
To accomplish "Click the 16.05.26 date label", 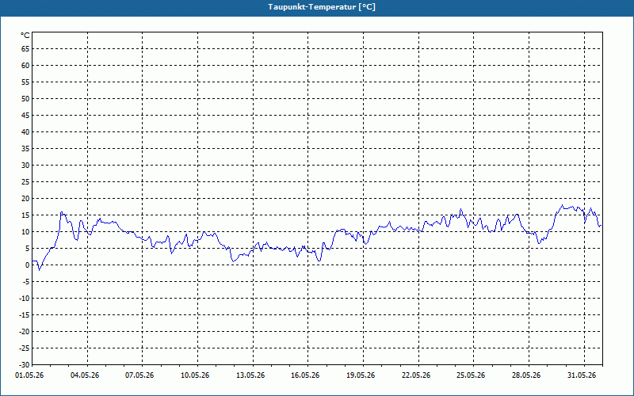I will pyautogui.click(x=305, y=375).
